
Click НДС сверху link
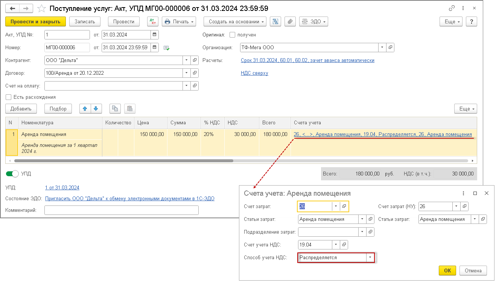(x=254, y=73)
